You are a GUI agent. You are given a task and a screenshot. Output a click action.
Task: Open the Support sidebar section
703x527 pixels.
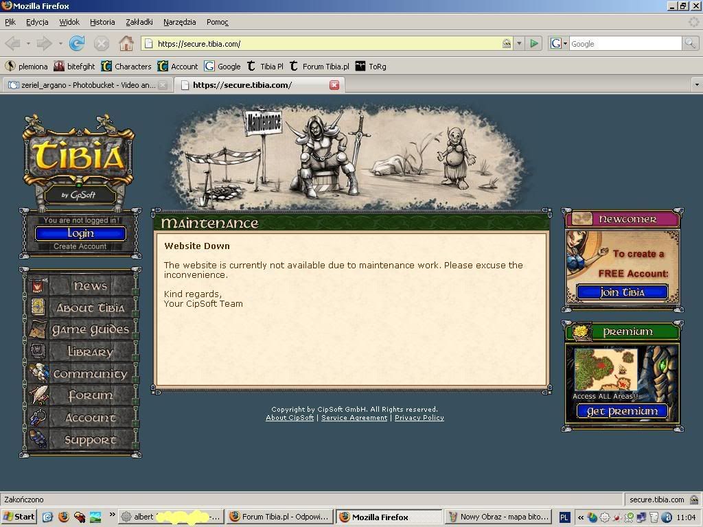click(82, 440)
